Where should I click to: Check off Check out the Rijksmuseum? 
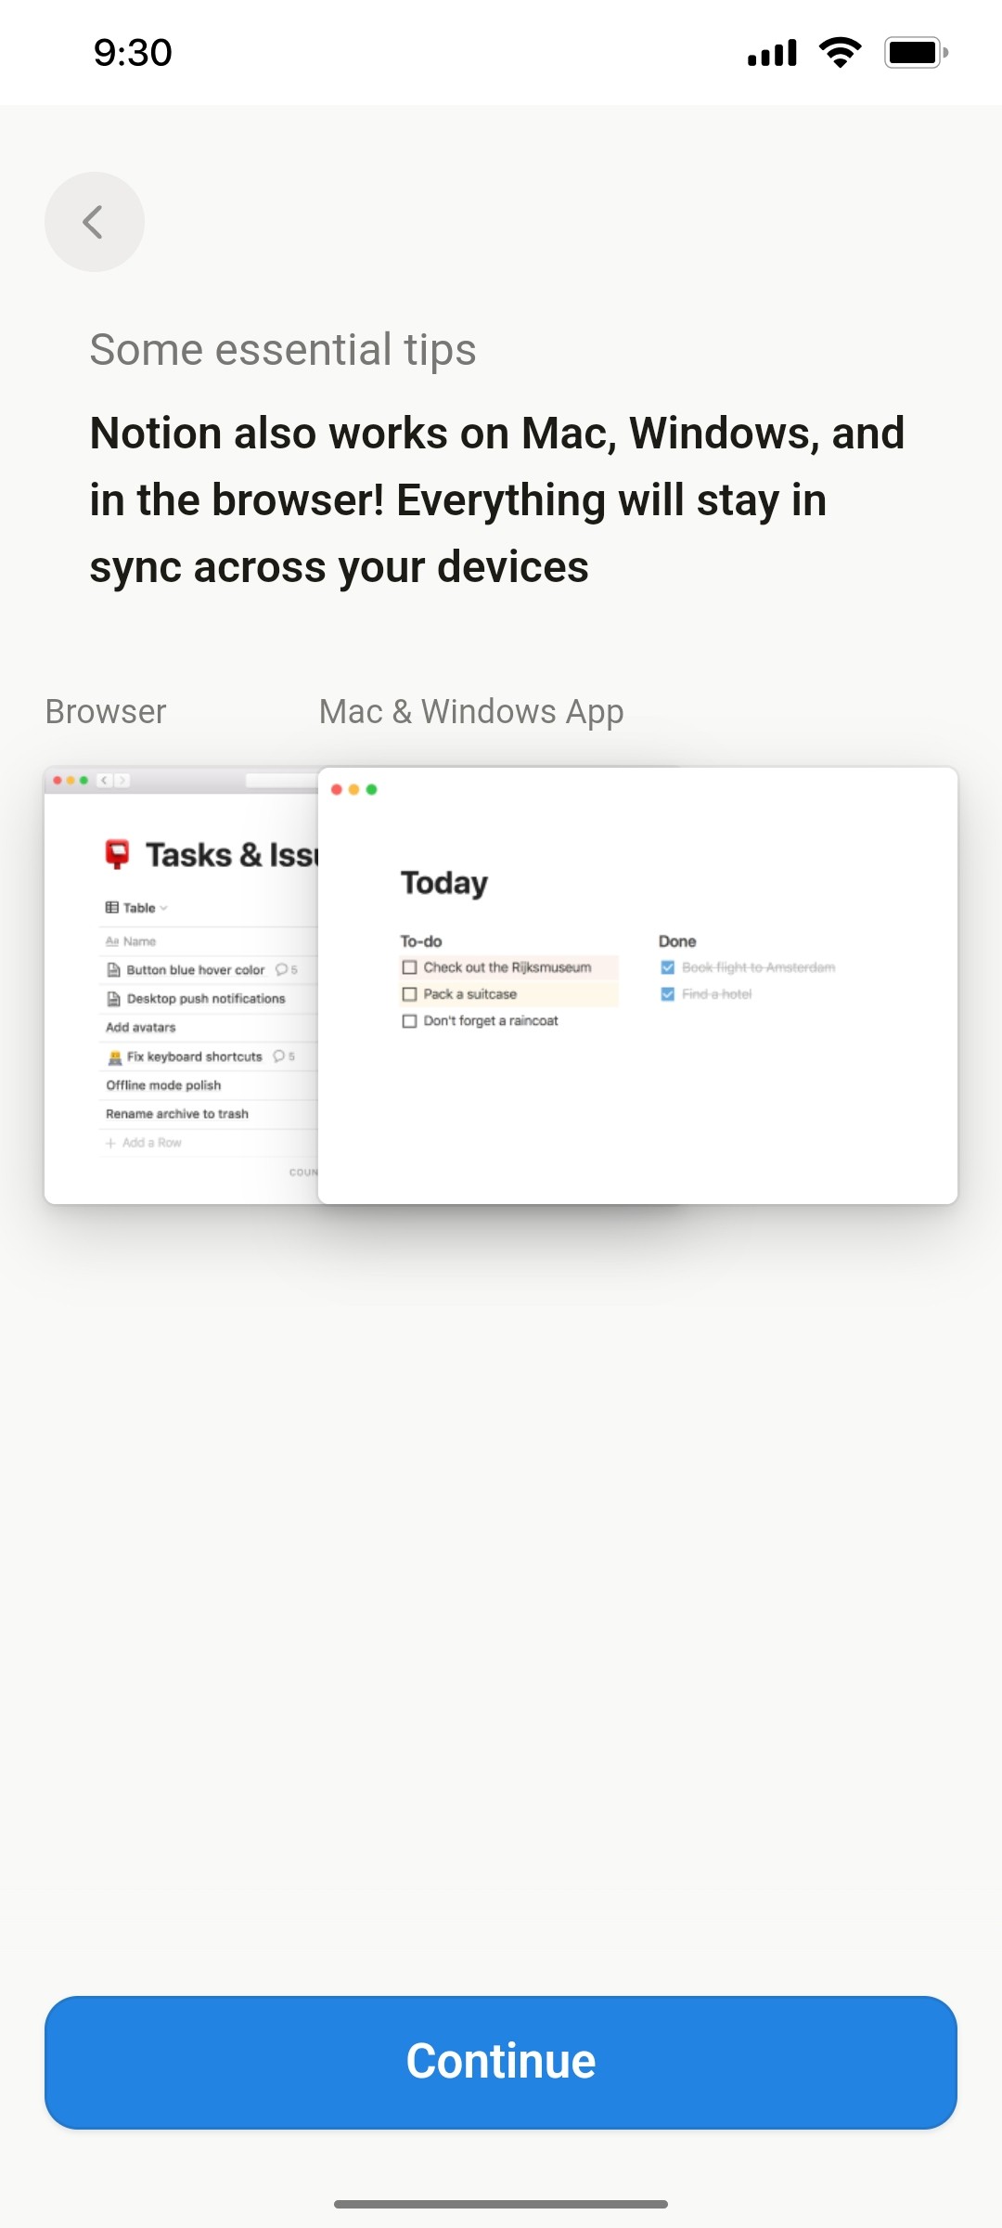tap(408, 966)
